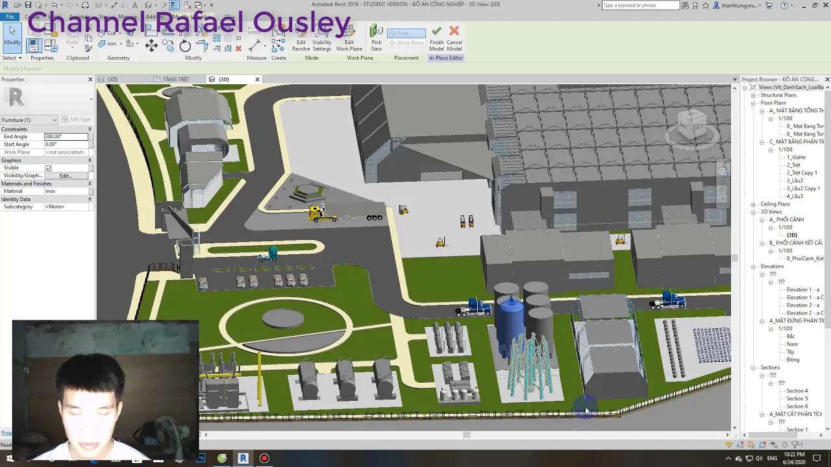Toggle Select Links status bar icon
The width and height of the screenshot is (831, 467).
point(730,445)
